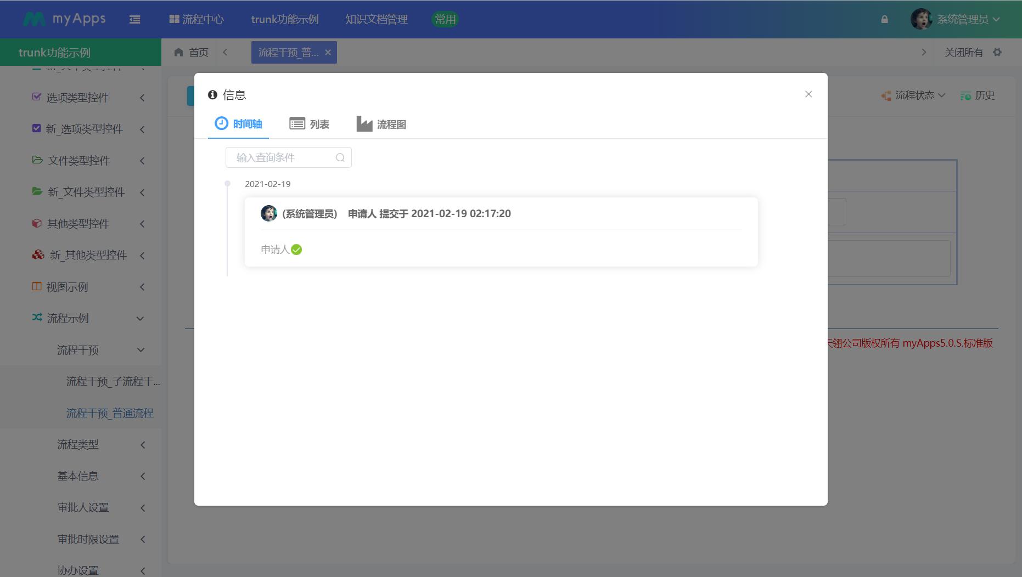
Task: Select the 时间轴 tab
Action: 239,124
